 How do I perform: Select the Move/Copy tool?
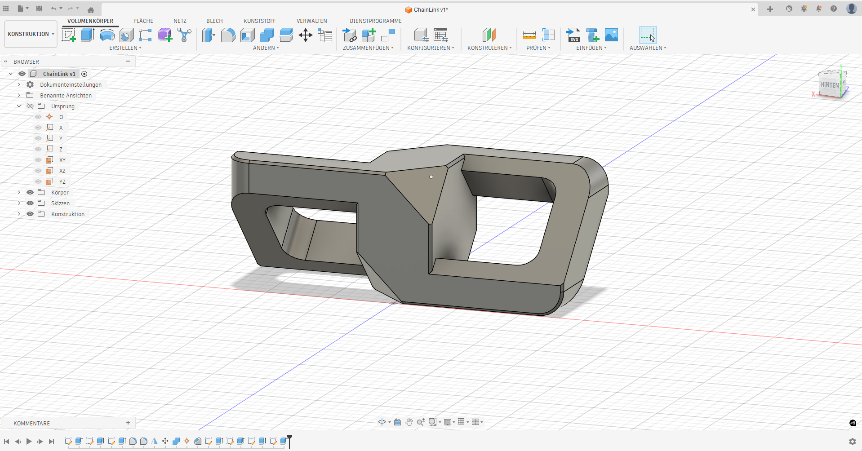coord(305,35)
